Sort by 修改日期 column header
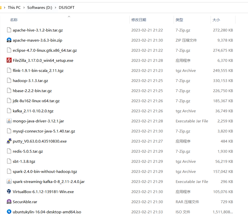 click(139, 20)
